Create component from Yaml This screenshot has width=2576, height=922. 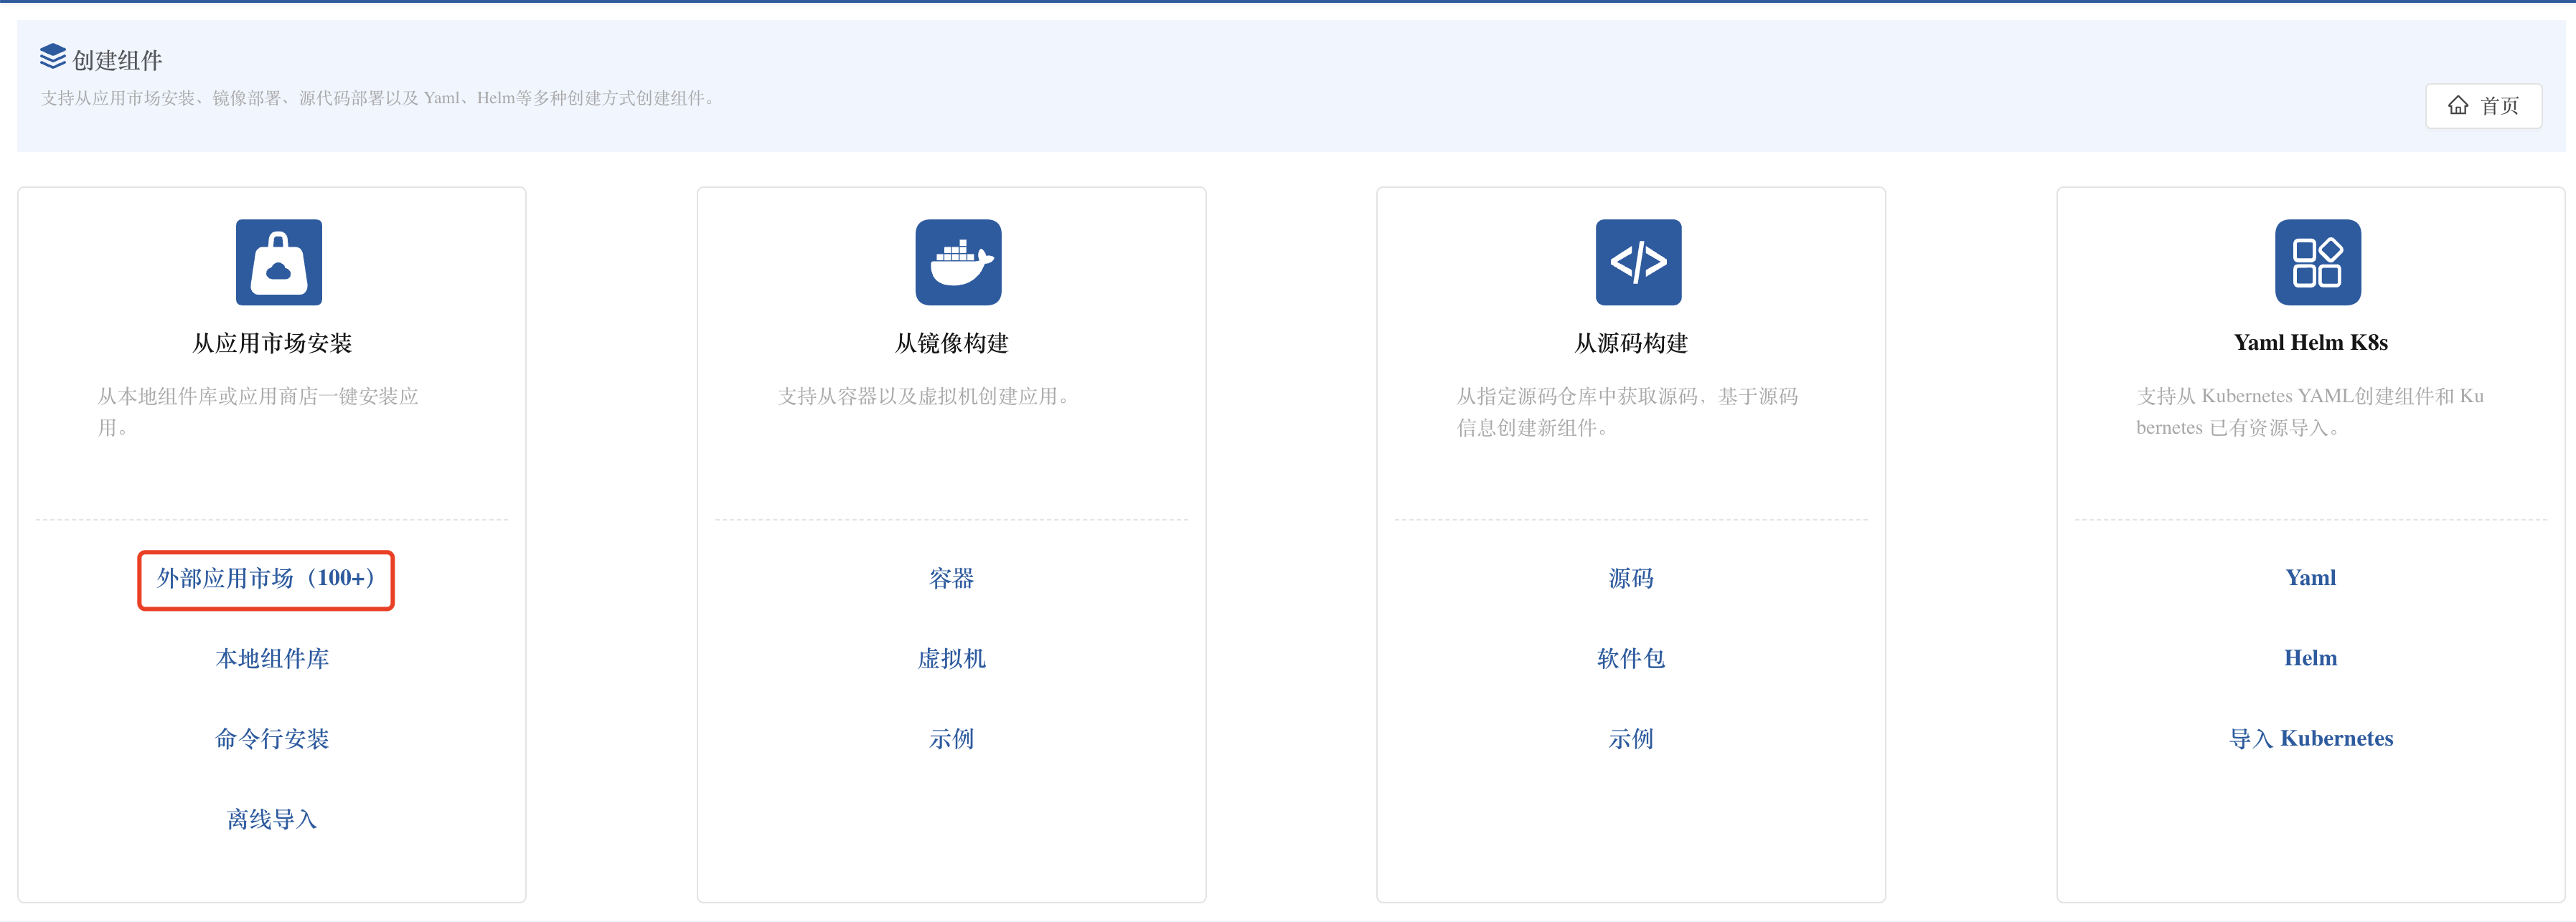pos(2310,577)
